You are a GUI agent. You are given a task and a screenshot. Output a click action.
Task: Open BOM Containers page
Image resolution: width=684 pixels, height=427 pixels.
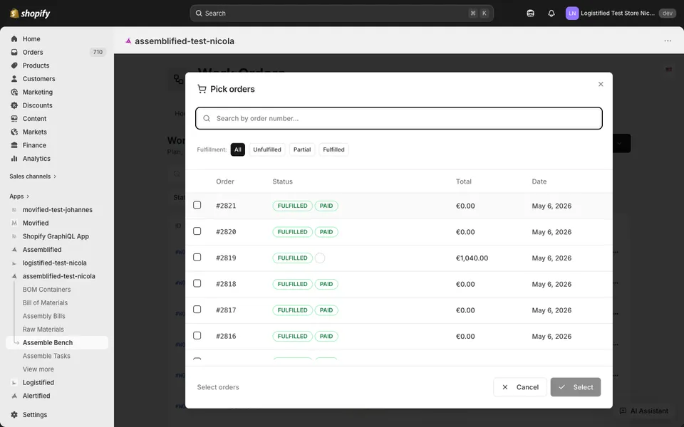(x=47, y=290)
